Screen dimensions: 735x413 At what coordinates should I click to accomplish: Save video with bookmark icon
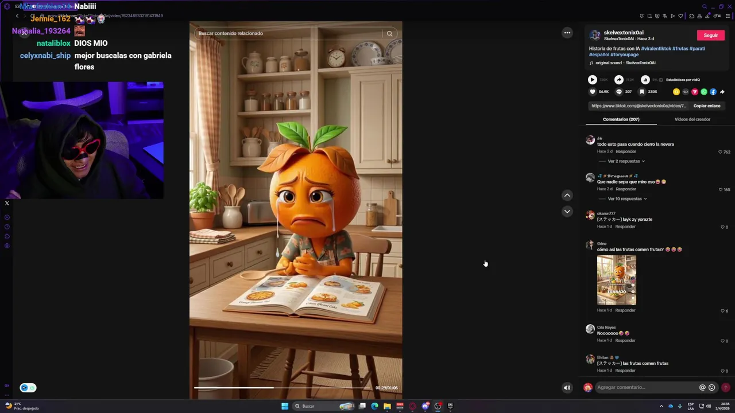coord(642,92)
